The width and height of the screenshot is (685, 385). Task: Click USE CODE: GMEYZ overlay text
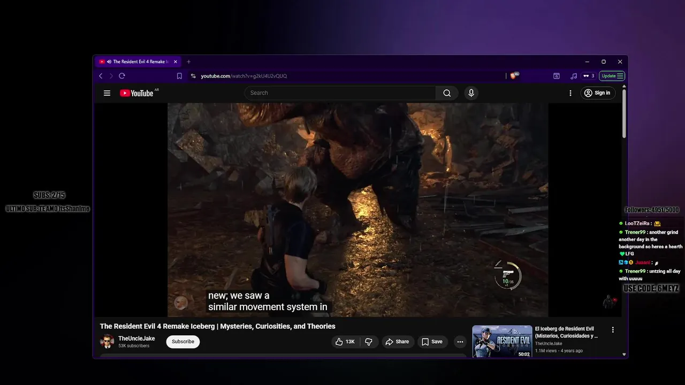click(x=651, y=289)
